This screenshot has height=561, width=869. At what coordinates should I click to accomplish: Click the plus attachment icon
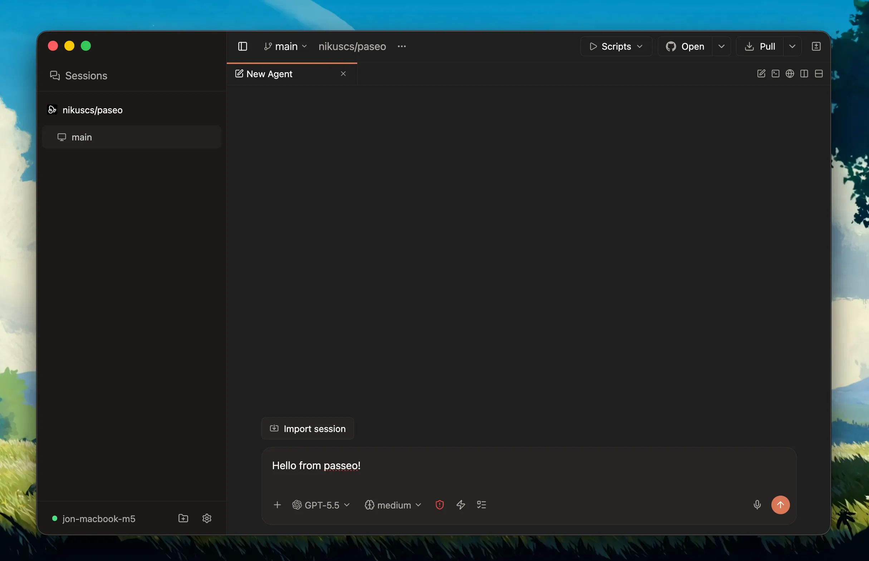coord(277,505)
